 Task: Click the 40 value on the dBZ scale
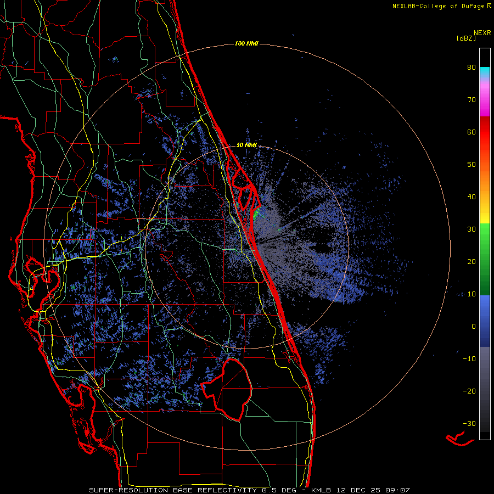(x=471, y=197)
